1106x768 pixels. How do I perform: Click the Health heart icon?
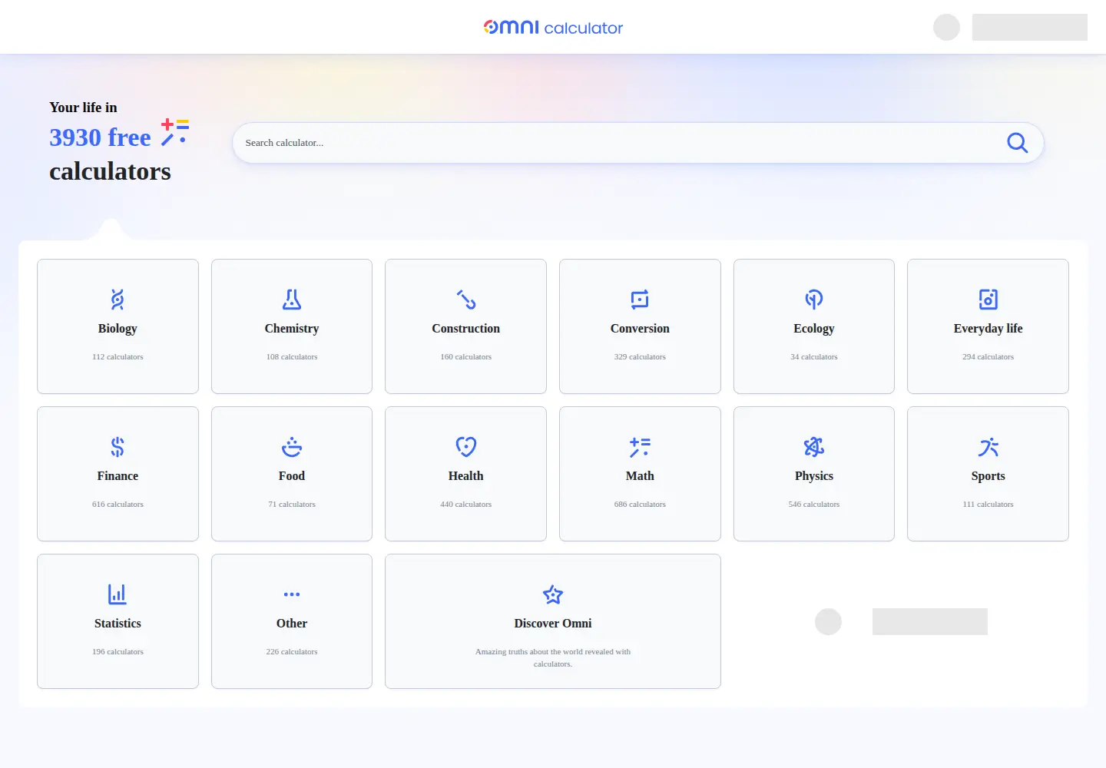click(x=466, y=446)
